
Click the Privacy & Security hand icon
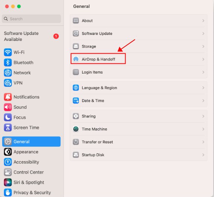point(8,192)
